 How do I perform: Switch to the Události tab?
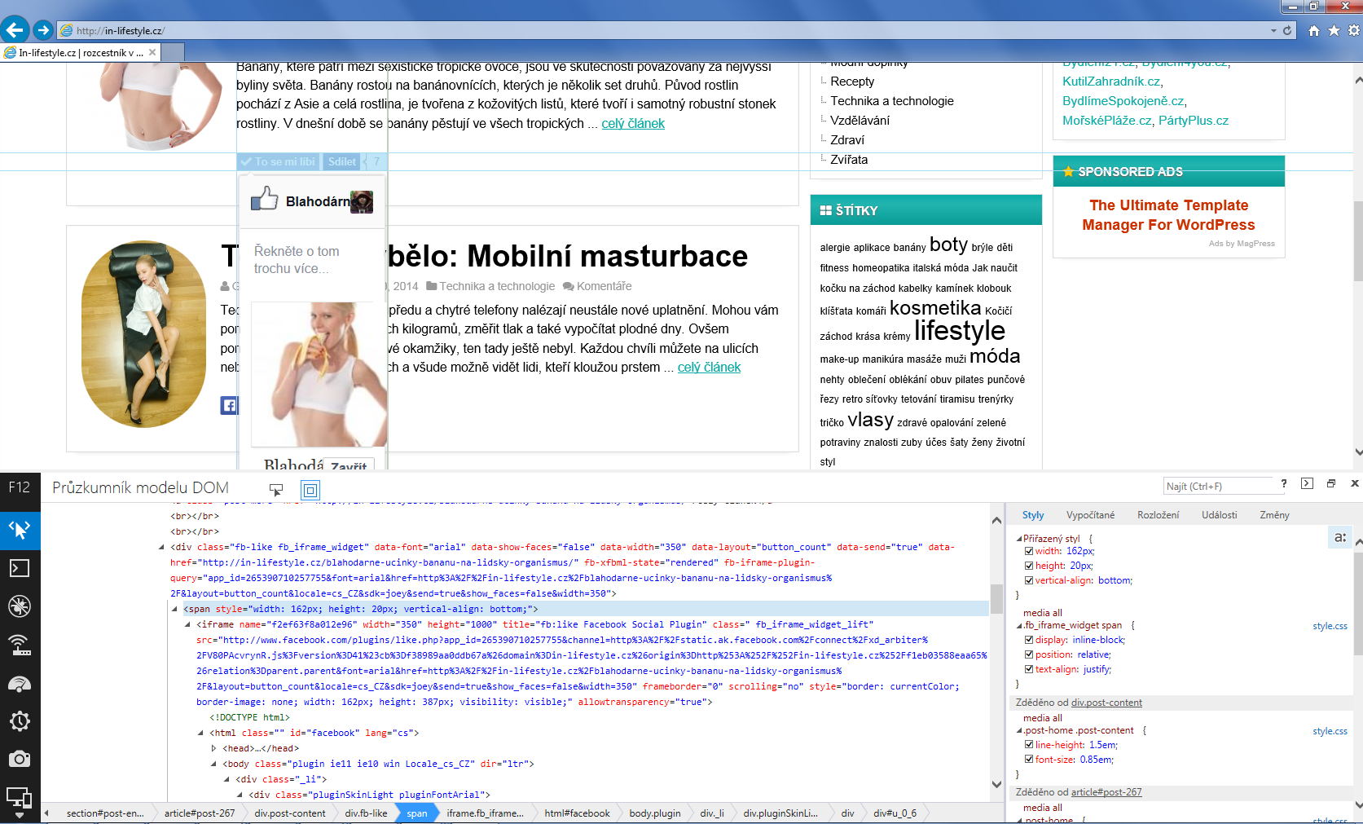[x=1219, y=515]
